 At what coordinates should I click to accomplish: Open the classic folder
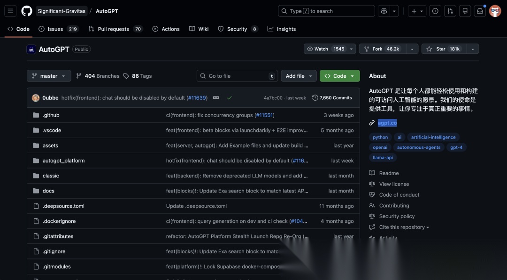coord(51,176)
